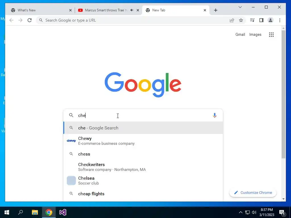Click the search magnifier beside 'che'

click(x=71, y=115)
